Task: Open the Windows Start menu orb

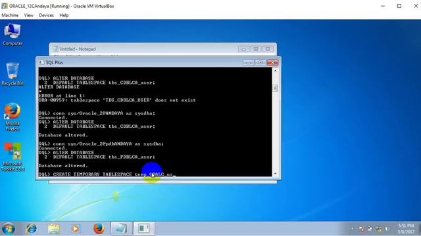Action: [9, 229]
